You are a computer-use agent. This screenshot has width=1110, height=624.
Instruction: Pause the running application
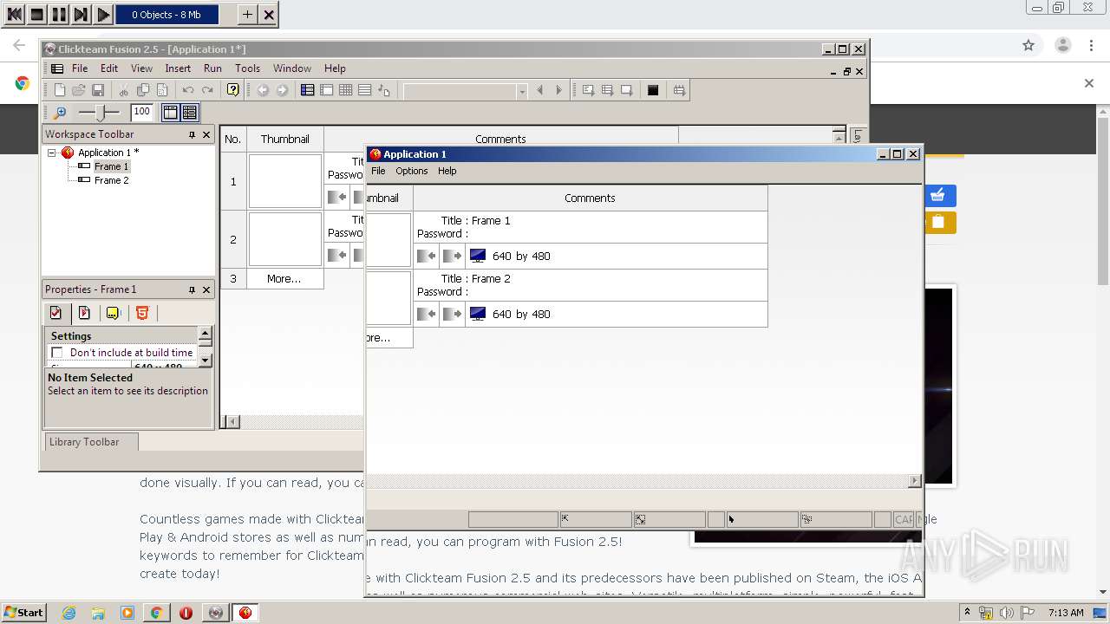tap(59, 14)
